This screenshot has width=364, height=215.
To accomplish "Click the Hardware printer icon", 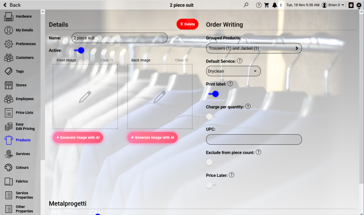I will (9, 16).
